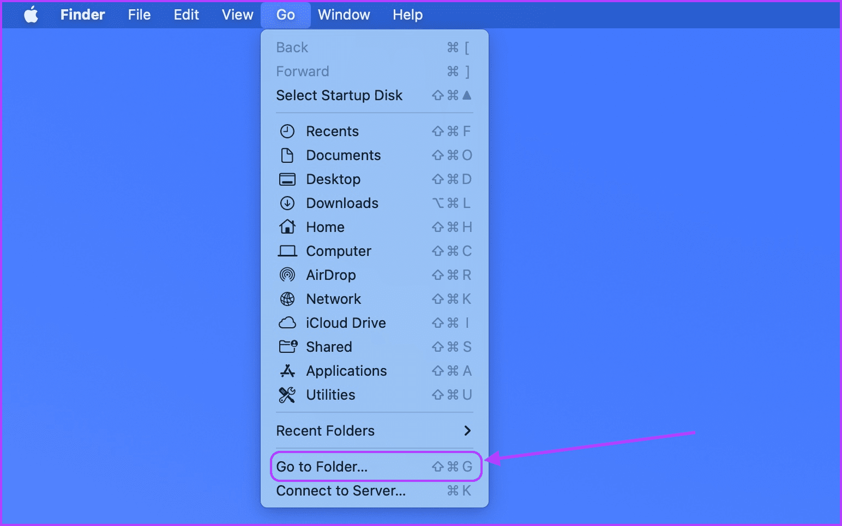Open the Edit menu

click(186, 15)
